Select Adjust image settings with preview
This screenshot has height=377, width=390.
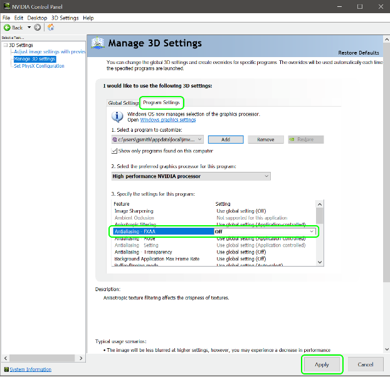(x=50, y=51)
